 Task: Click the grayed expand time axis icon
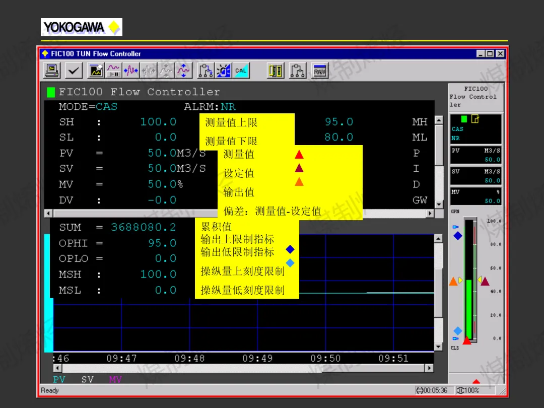tap(149, 71)
